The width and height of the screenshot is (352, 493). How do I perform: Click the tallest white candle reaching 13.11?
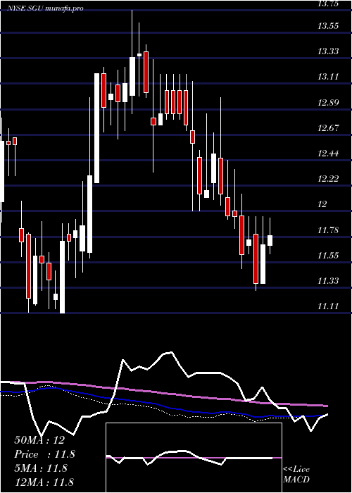click(x=97, y=128)
